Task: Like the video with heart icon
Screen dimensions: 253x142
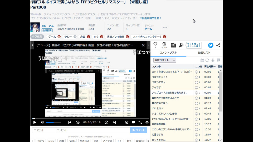Action: click(x=155, y=44)
